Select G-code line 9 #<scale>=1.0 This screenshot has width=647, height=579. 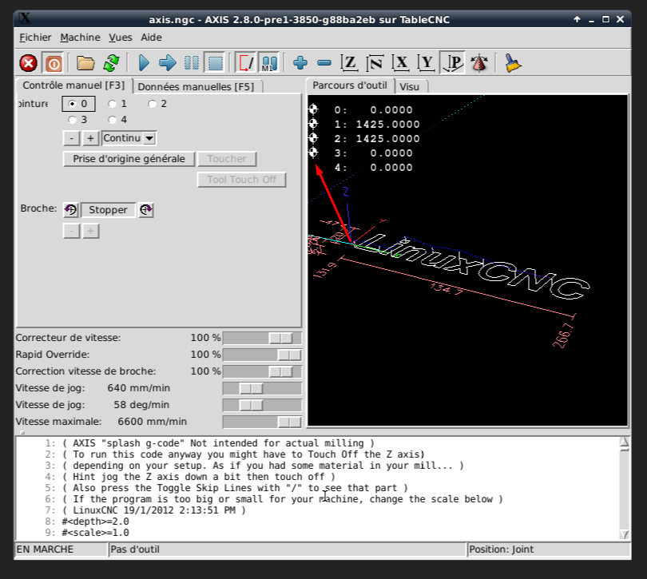[96, 533]
